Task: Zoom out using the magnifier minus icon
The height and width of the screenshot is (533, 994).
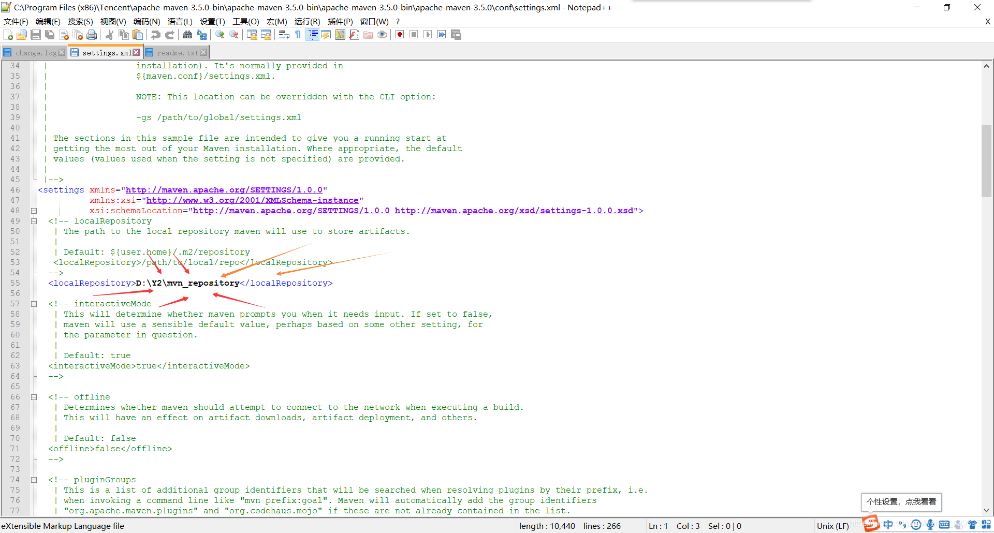Action: [234, 35]
